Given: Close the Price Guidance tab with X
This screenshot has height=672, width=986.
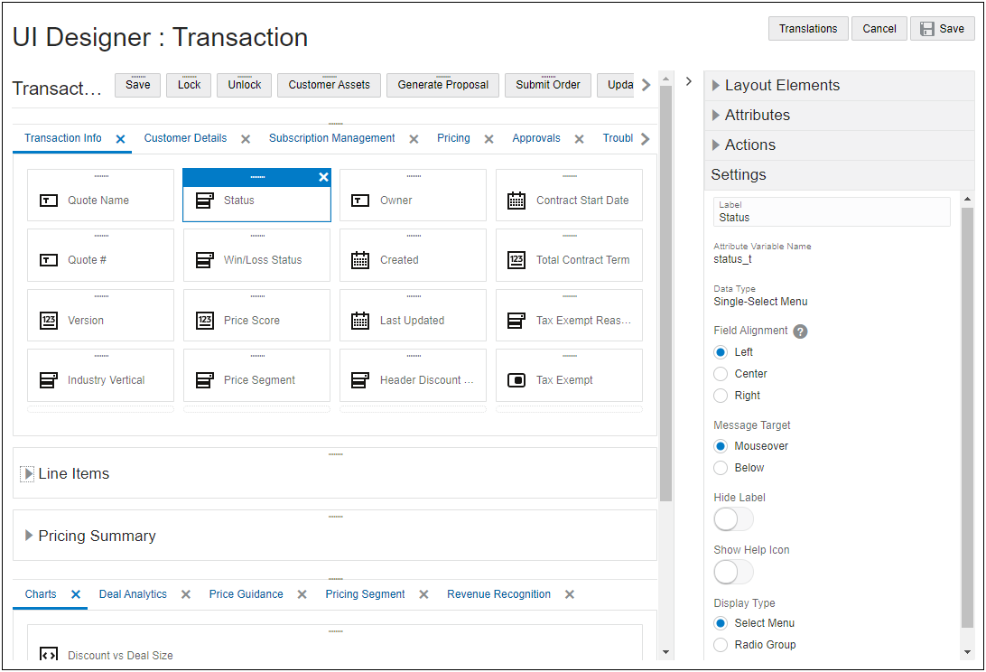Looking at the screenshot, I should 302,594.
